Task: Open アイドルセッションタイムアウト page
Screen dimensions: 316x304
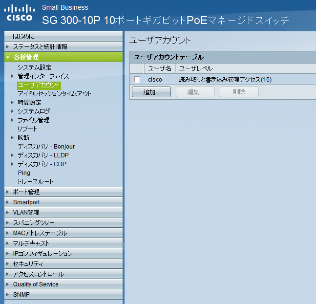Action: (54, 94)
